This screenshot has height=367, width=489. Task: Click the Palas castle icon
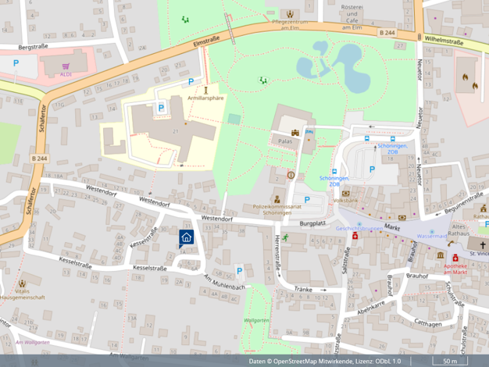coord(294,133)
